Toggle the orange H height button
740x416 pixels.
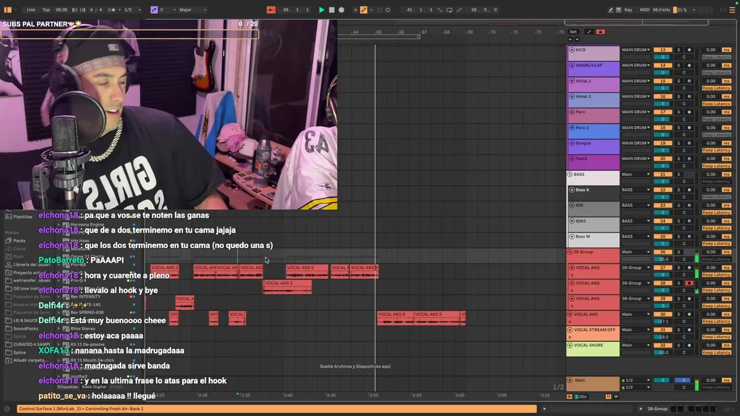coord(608,396)
